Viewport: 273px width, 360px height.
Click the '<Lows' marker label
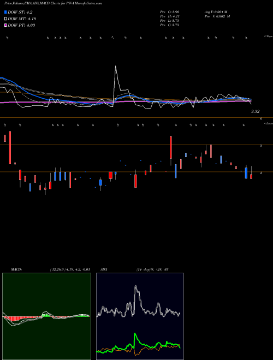pos(268,123)
